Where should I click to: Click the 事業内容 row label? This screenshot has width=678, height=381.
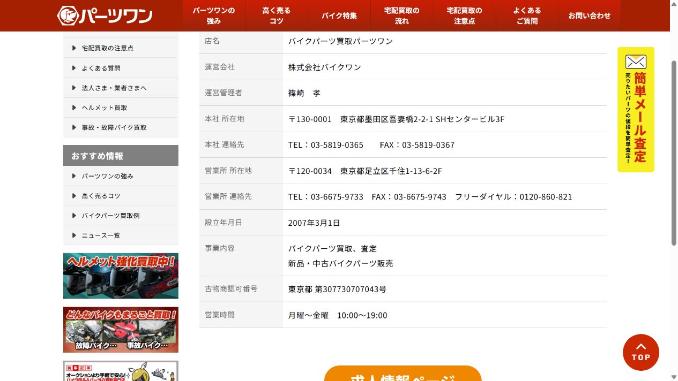click(x=220, y=248)
